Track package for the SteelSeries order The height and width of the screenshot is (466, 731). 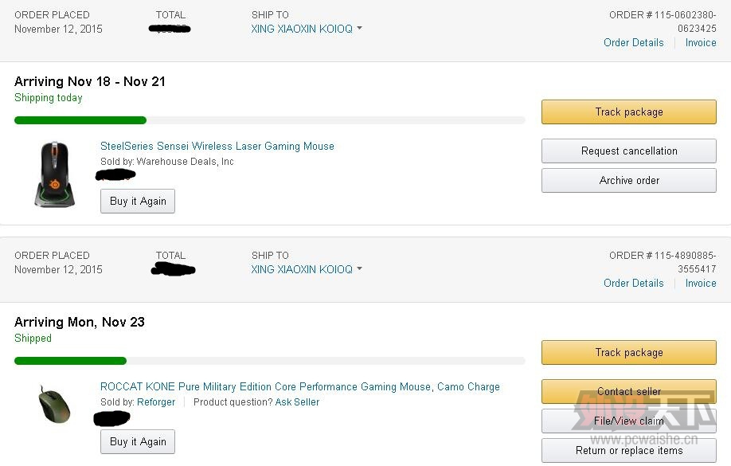(628, 112)
